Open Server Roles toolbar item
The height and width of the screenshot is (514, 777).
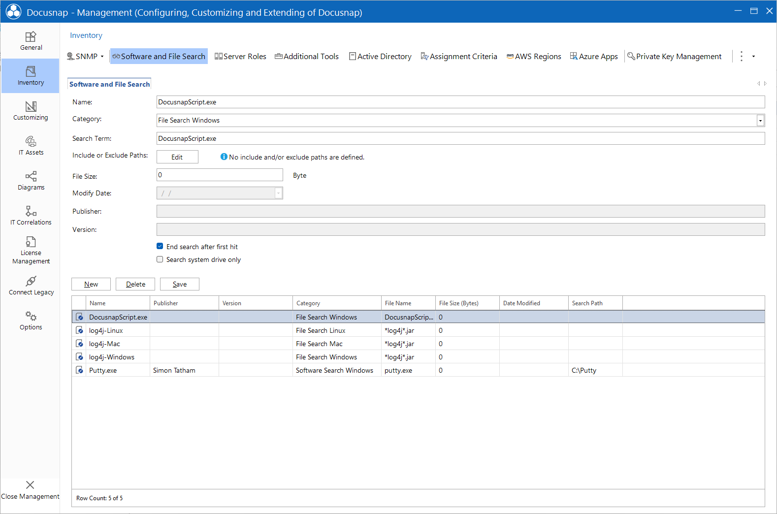point(240,56)
